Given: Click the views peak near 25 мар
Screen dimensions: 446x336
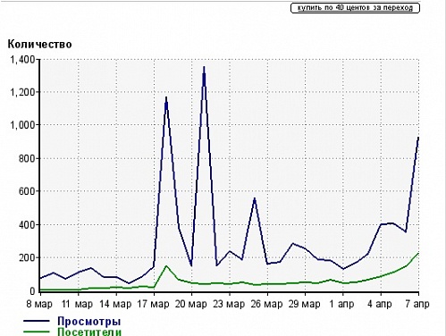Looking at the screenshot, I should click(x=255, y=198).
